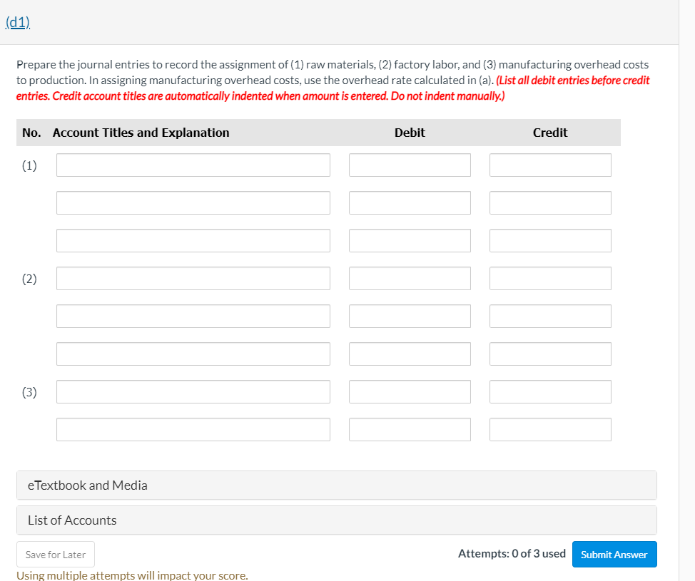The width and height of the screenshot is (695, 581).
Task: Click the Debit field of entry (3)
Action: [409, 391]
